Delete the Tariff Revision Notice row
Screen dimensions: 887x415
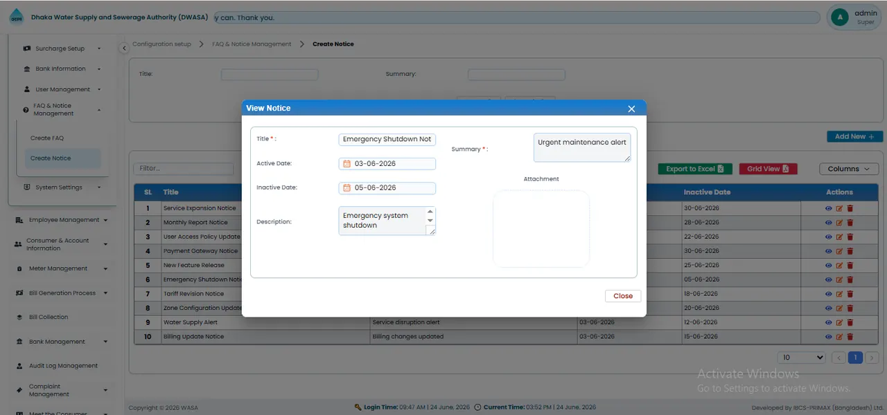click(850, 294)
